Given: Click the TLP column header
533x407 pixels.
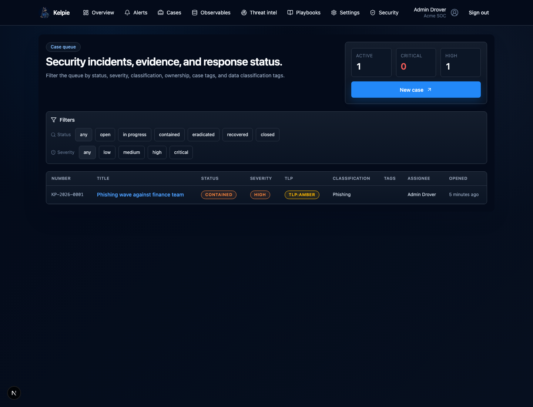Looking at the screenshot, I should pos(289,178).
